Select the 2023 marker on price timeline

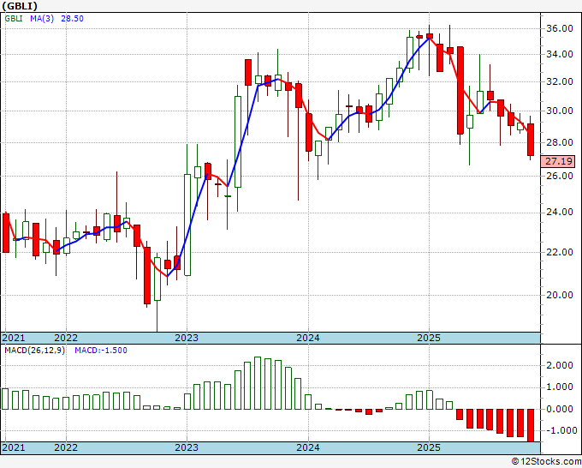(x=187, y=338)
